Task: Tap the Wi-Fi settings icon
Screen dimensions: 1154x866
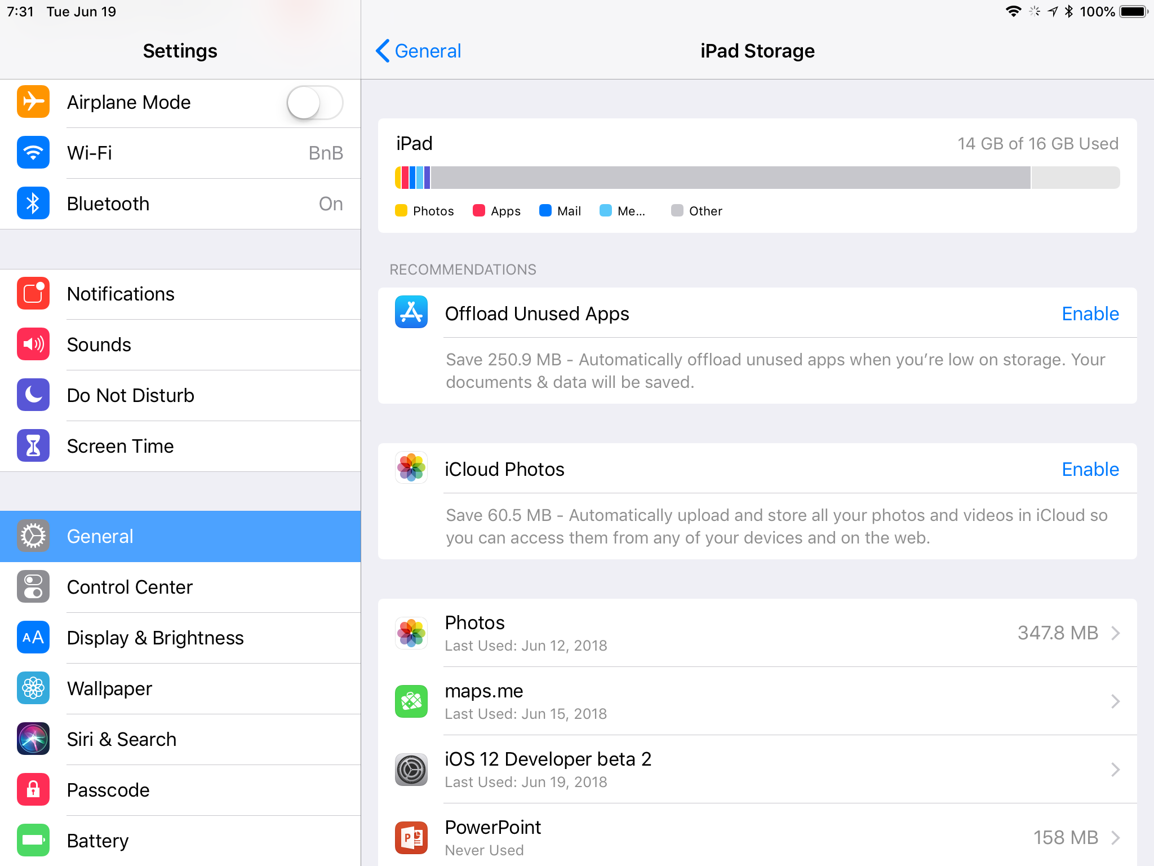Action: [x=33, y=153]
